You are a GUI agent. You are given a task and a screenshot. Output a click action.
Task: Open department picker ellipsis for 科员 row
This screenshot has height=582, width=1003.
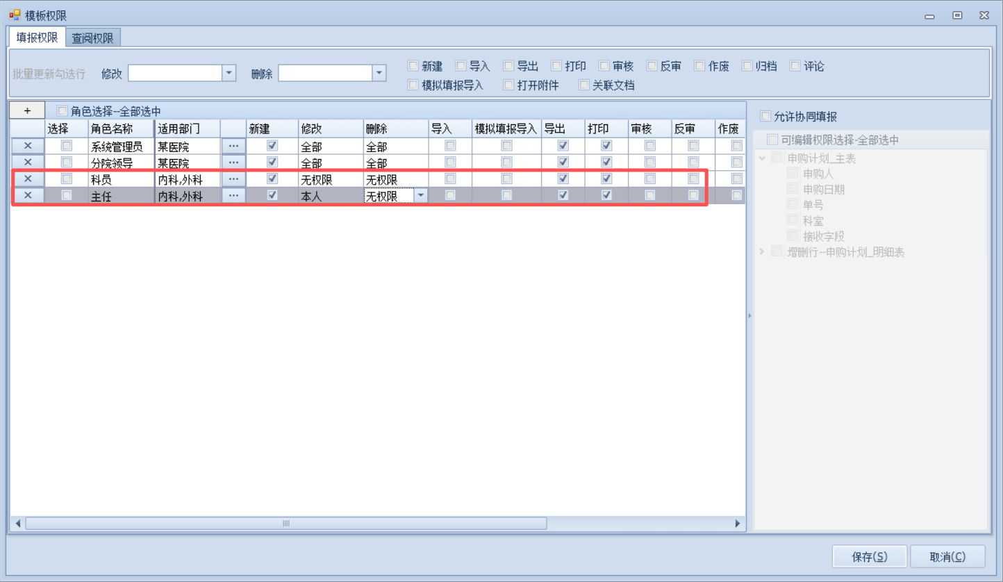coord(233,178)
